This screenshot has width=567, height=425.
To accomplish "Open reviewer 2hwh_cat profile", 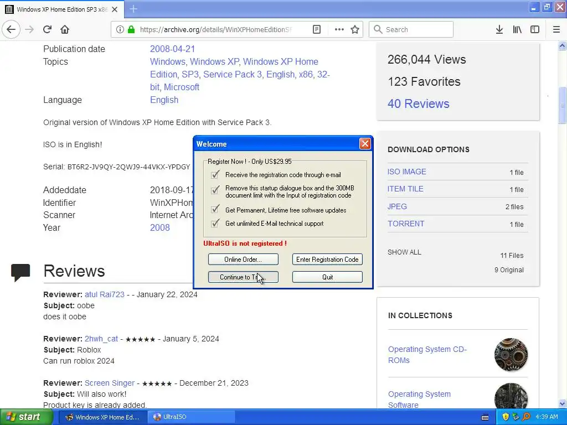I will pyautogui.click(x=101, y=339).
